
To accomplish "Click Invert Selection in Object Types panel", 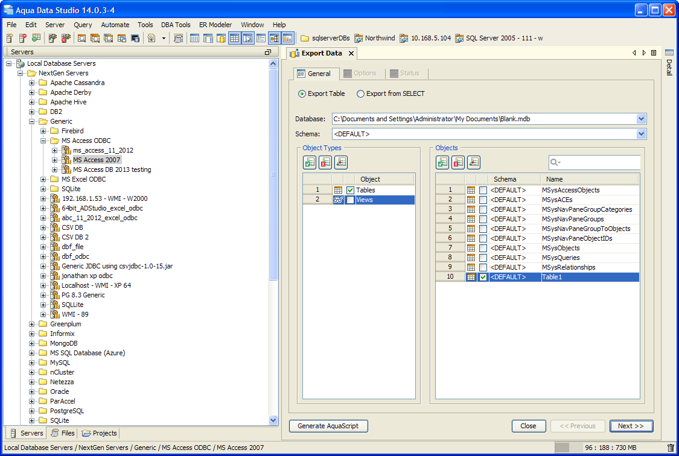I will pyautogui.click(x=341, y=163).
